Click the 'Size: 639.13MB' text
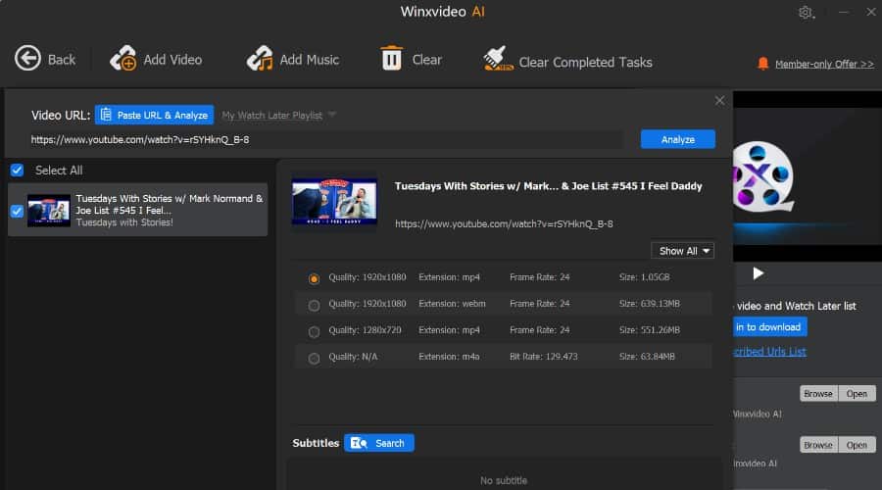Image resolution: width=882 pixels, height=490 pixels. pos(649,304)
